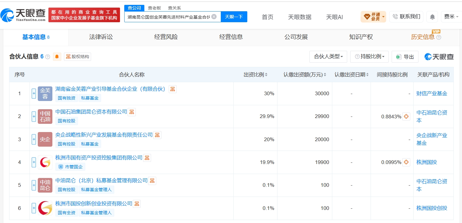Click help question icon next to 历史信息

click(439, 37)
